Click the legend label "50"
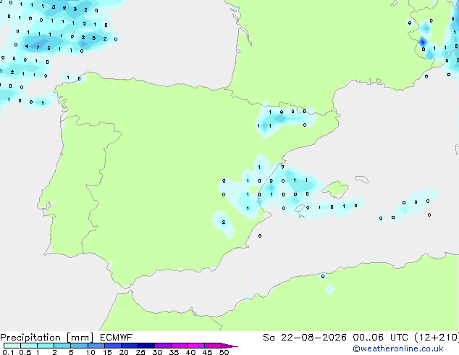The height and width of the screenshot is (355, 459). [x=224, y=352]
